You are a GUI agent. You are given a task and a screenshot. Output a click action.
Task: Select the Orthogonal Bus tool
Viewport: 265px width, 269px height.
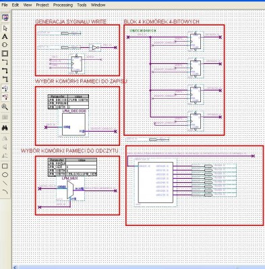click(x=5, y=71)
